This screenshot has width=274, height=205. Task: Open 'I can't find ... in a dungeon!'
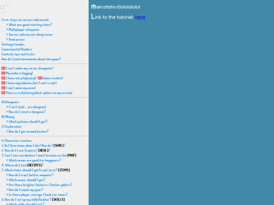[x=26, y=107]
